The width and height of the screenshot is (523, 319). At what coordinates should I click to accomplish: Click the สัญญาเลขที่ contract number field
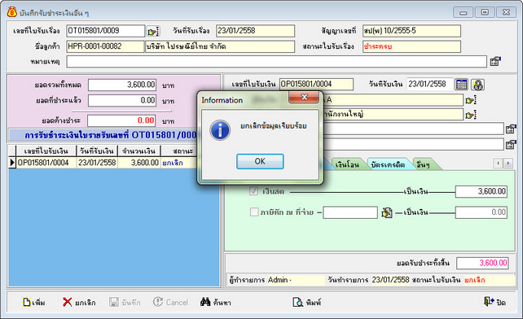pyautogui.click(x=411, y=31)
